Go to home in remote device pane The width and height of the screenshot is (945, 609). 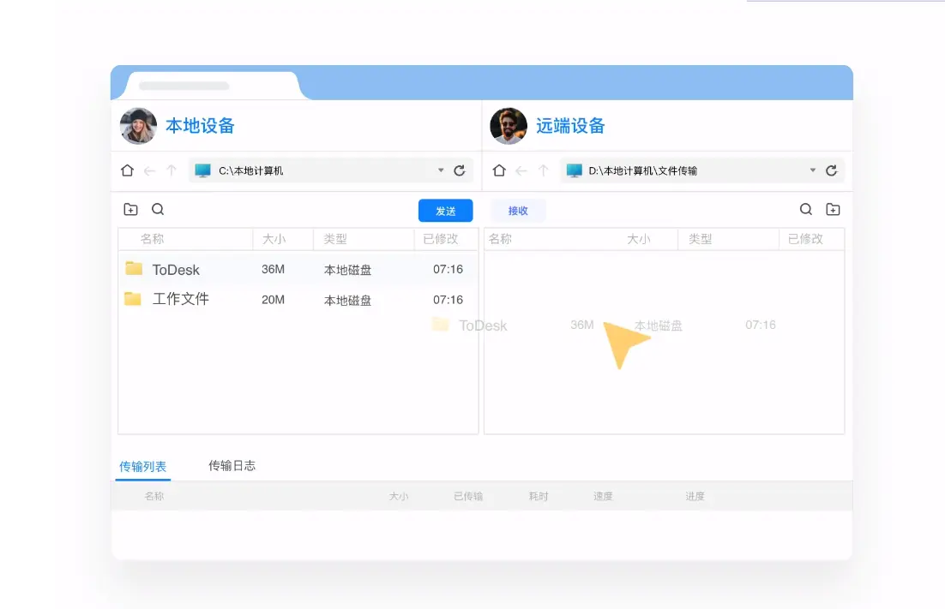pos(499,170)
